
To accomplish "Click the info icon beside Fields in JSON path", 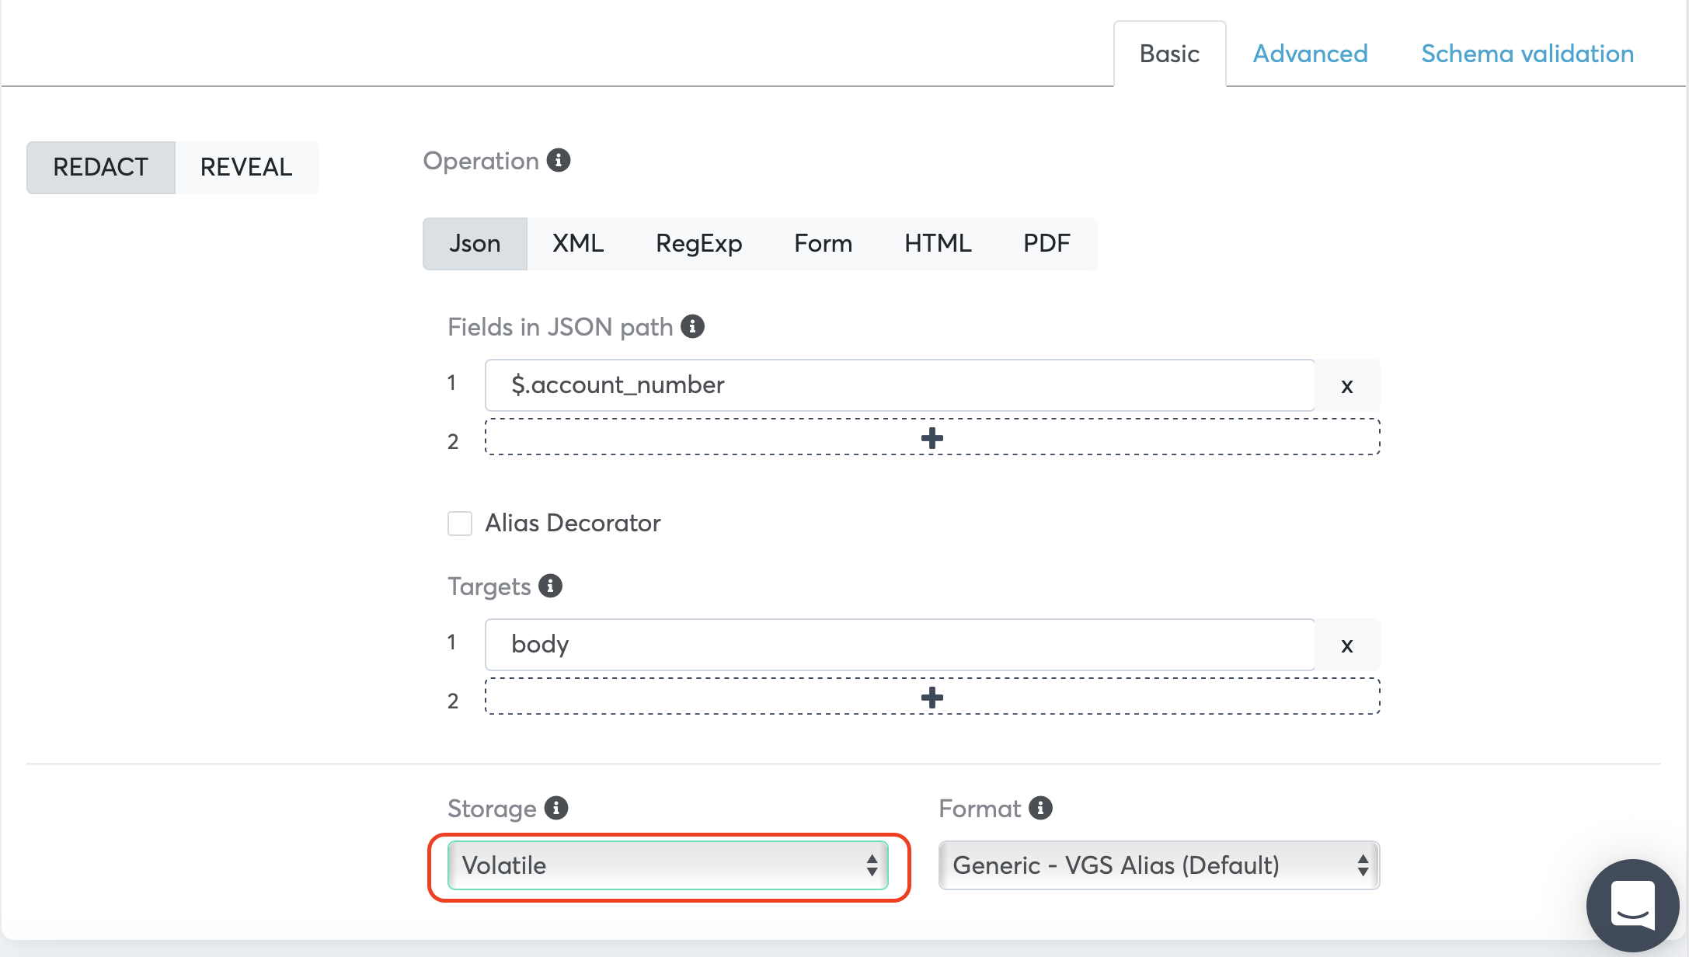I will (692, 326).
